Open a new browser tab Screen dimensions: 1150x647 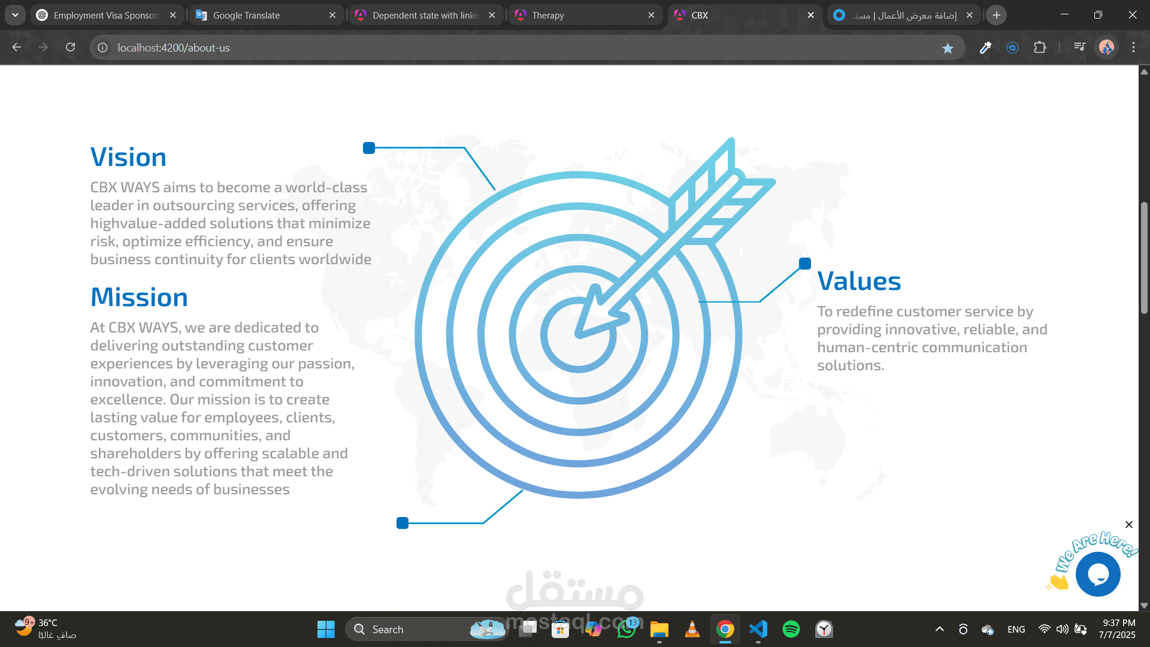tap(997, 15)
